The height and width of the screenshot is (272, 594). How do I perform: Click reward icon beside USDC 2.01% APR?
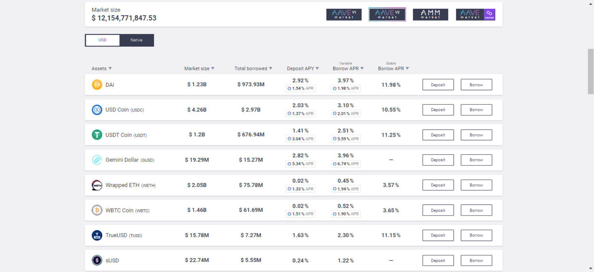(334, 114)
